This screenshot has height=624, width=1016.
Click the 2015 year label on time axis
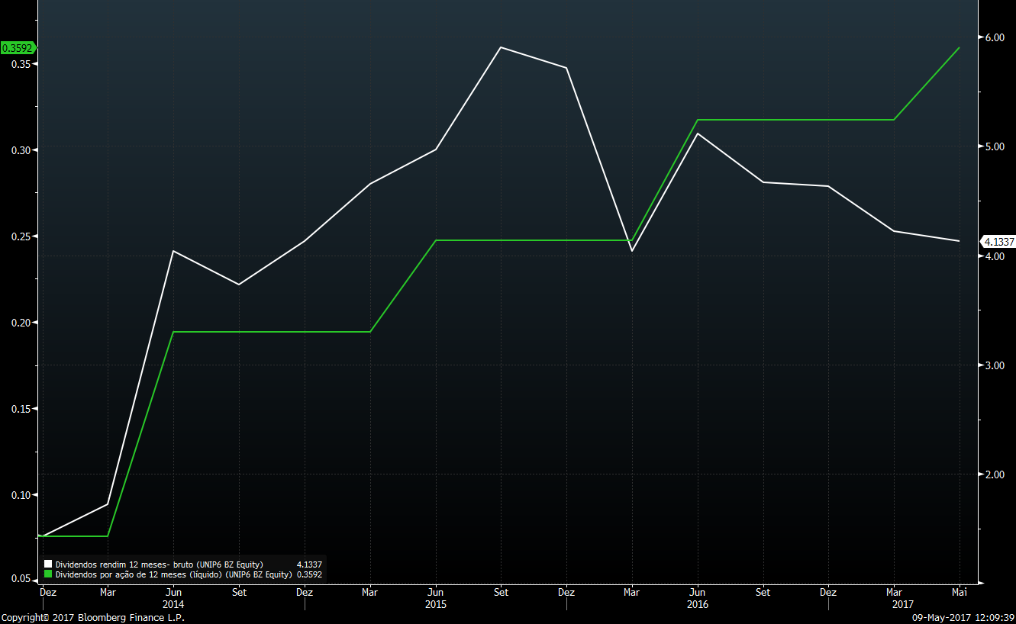coord(436,604)
